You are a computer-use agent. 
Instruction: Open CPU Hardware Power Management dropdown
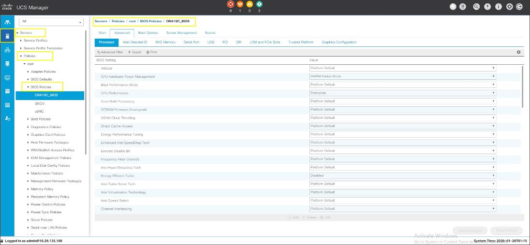[402, 76]
